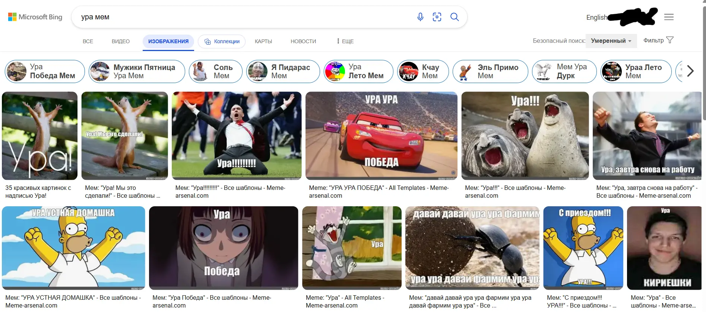Image resolution: width=706 pixels, height=312 pixels.
Task: Open visual search camera icon
Action: pos(437,17)
